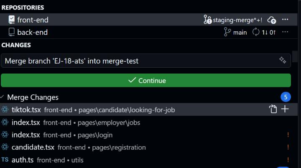
Task: Click the commit message input field
Action: coord(146,61)
